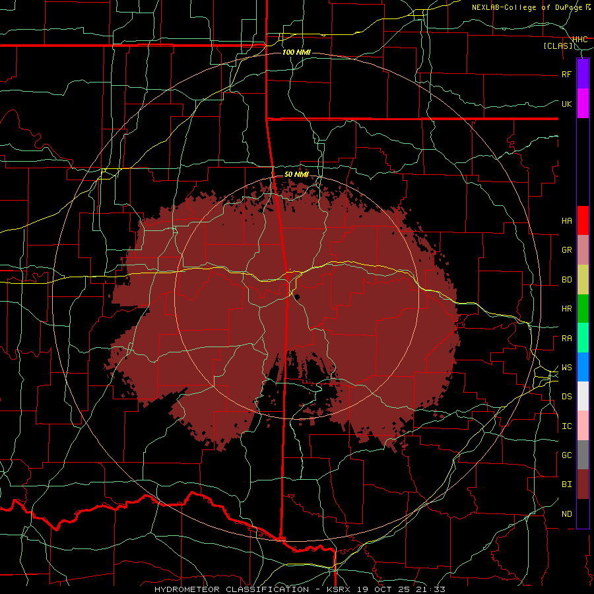Click the DS legend label
Viewport: 594px width, 594px height.
567,397
